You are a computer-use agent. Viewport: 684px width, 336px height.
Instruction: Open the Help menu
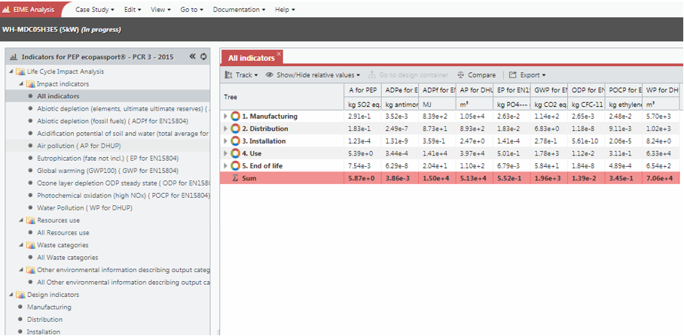285,10
